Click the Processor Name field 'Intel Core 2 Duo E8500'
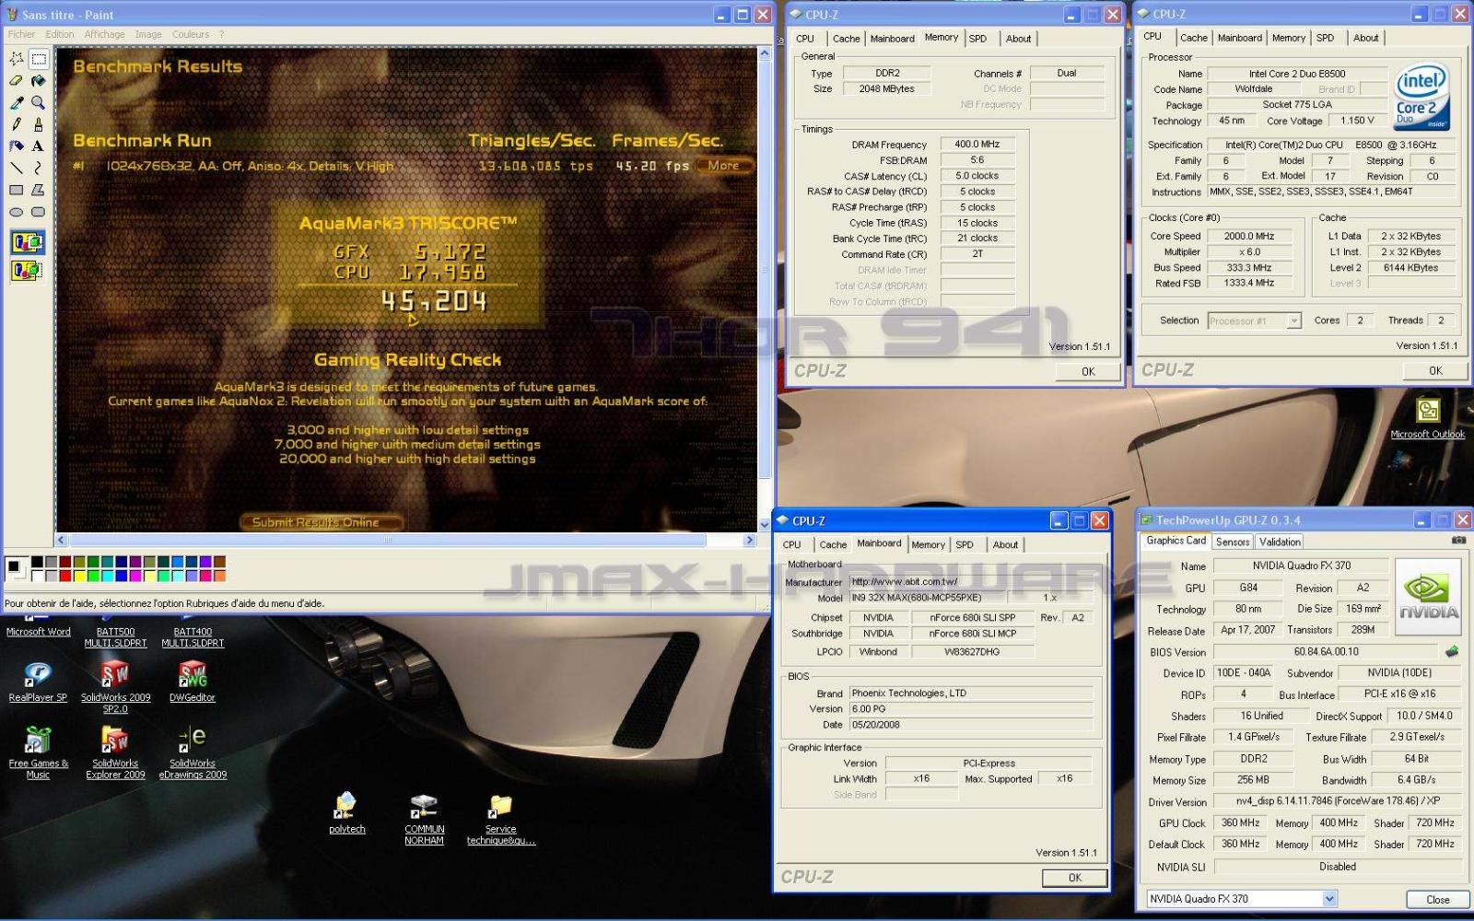The width and height of the screenshot is (1474, 921). (1297, 74)
